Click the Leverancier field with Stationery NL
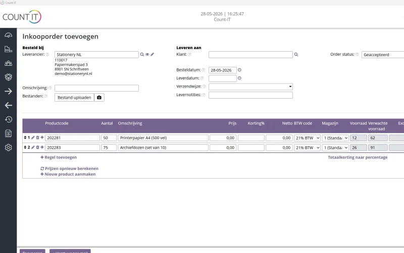 96,55
